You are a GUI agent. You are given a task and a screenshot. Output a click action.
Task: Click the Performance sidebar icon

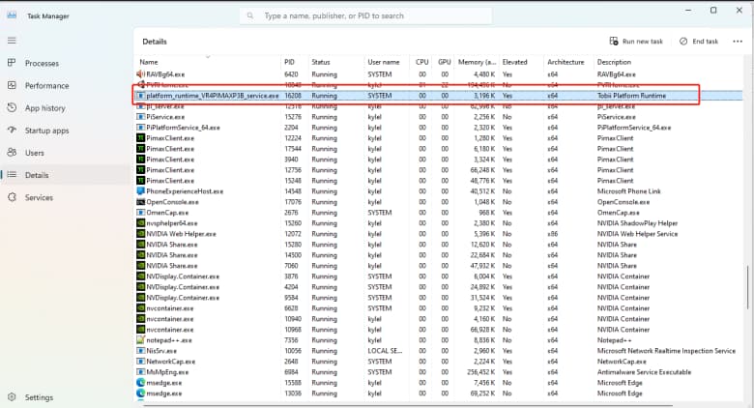click(12, 85)
